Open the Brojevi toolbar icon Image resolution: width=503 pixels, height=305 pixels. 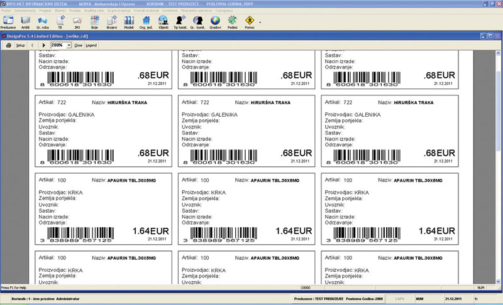[112, 22]
